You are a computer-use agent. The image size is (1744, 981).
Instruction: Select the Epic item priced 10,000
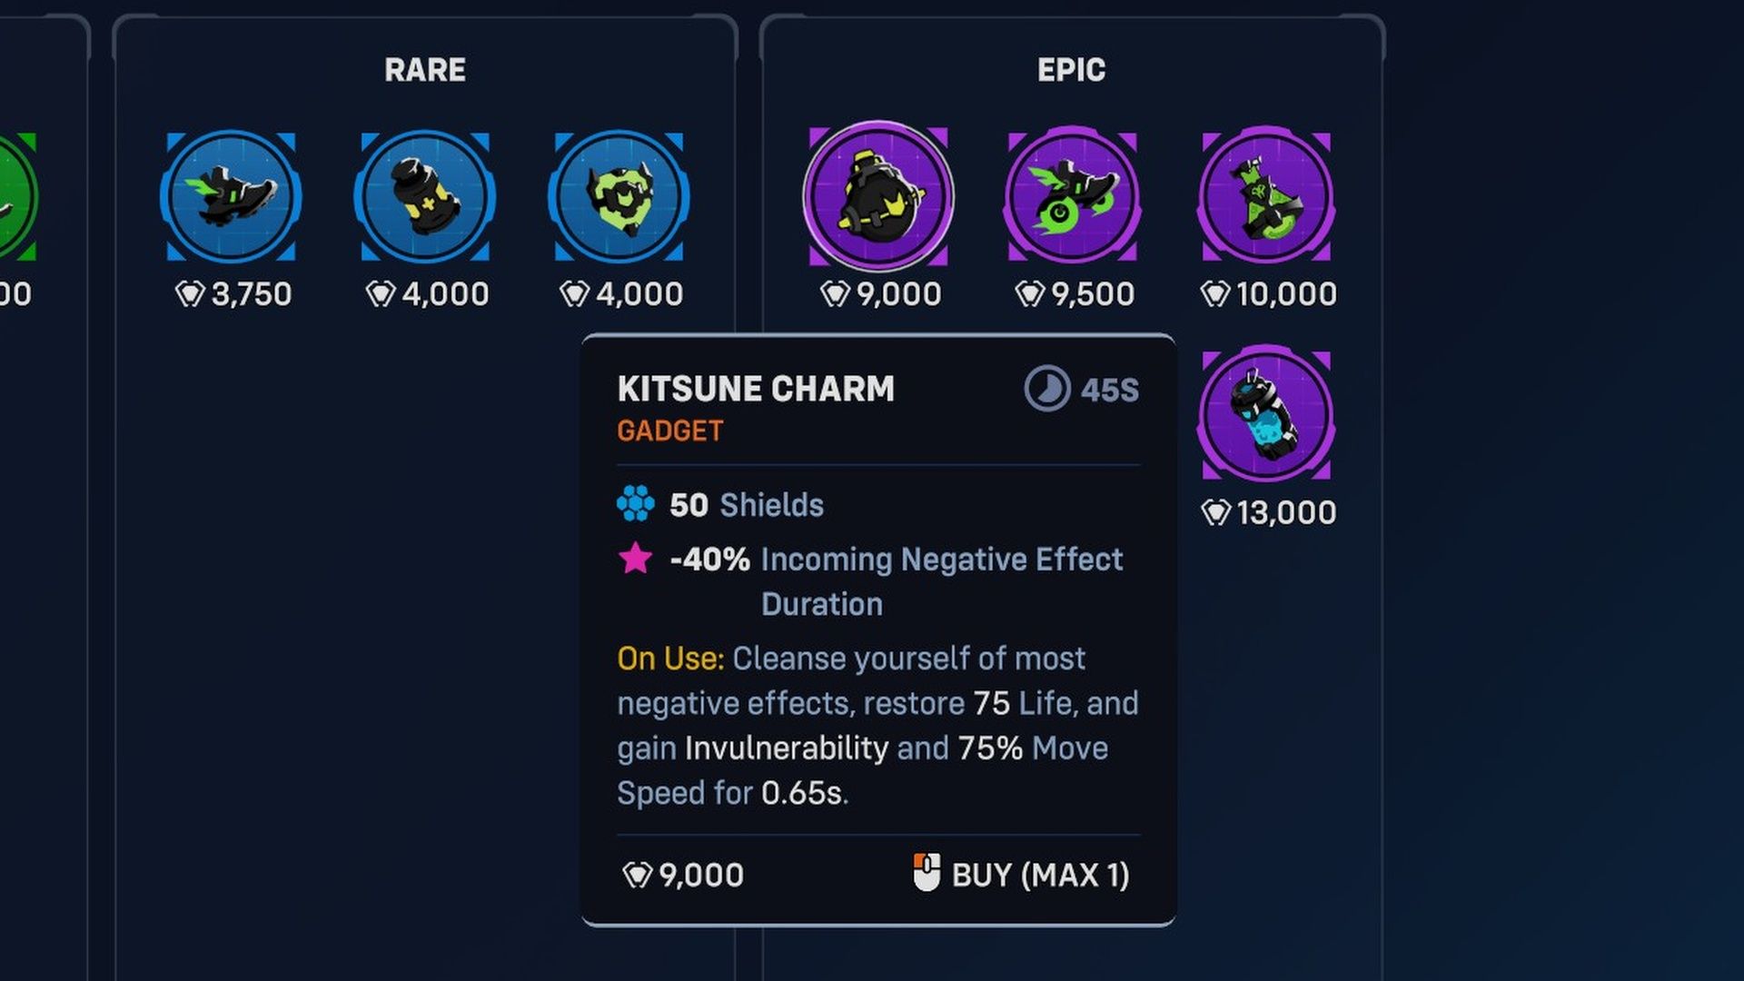tap(1266, 196)
